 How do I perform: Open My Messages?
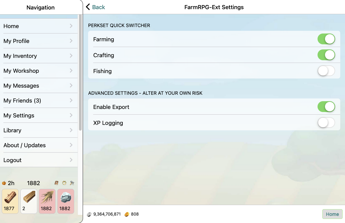pos(39,86)
